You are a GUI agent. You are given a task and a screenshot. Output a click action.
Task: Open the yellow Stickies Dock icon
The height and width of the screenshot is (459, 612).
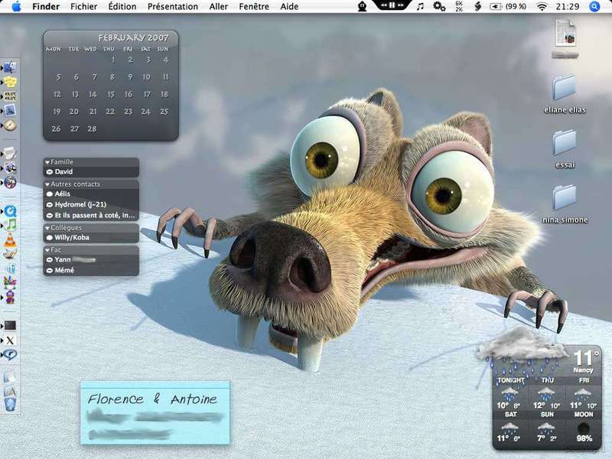[10, 82]
